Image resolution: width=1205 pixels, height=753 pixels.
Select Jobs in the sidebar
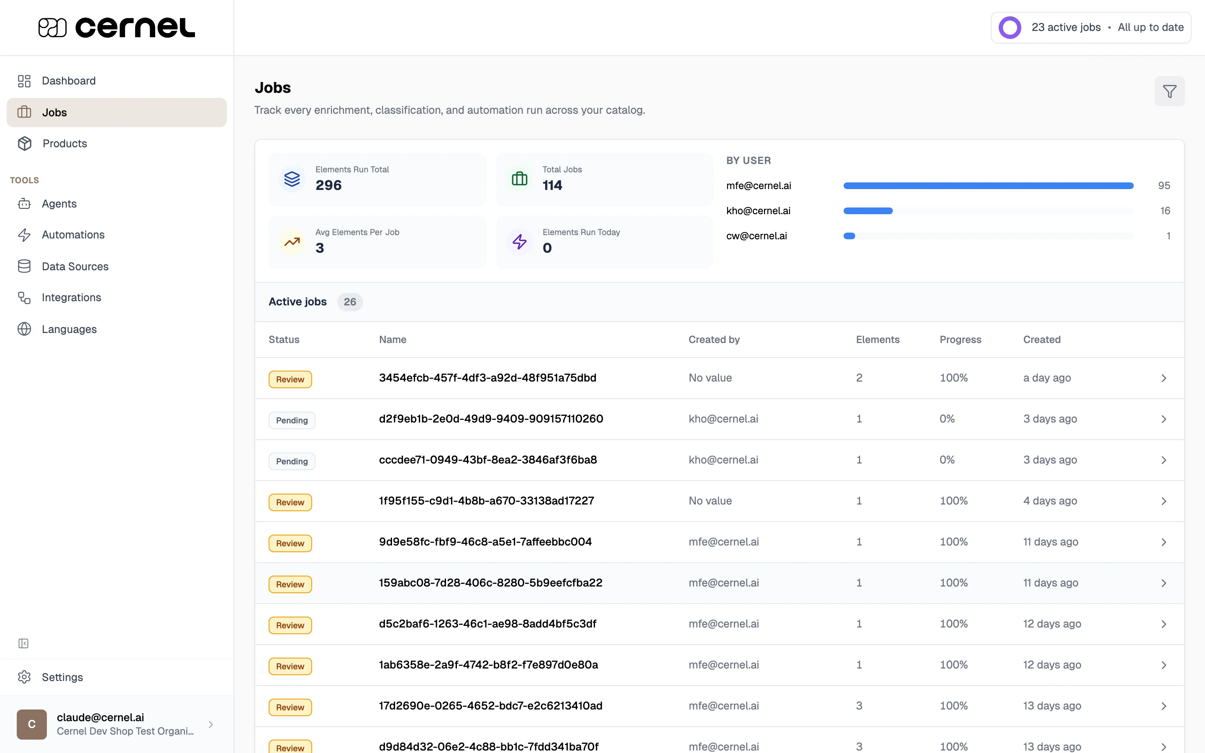pyautogui.click(x=116, y=112)
